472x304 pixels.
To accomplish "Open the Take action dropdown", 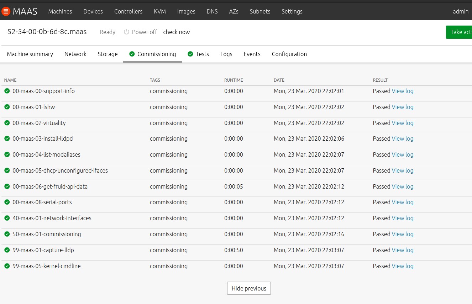I will 460,32.
